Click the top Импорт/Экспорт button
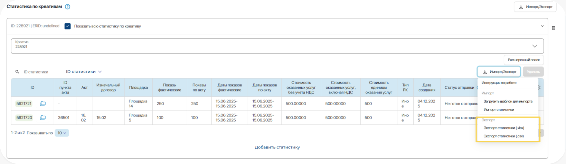 point(535,7)
